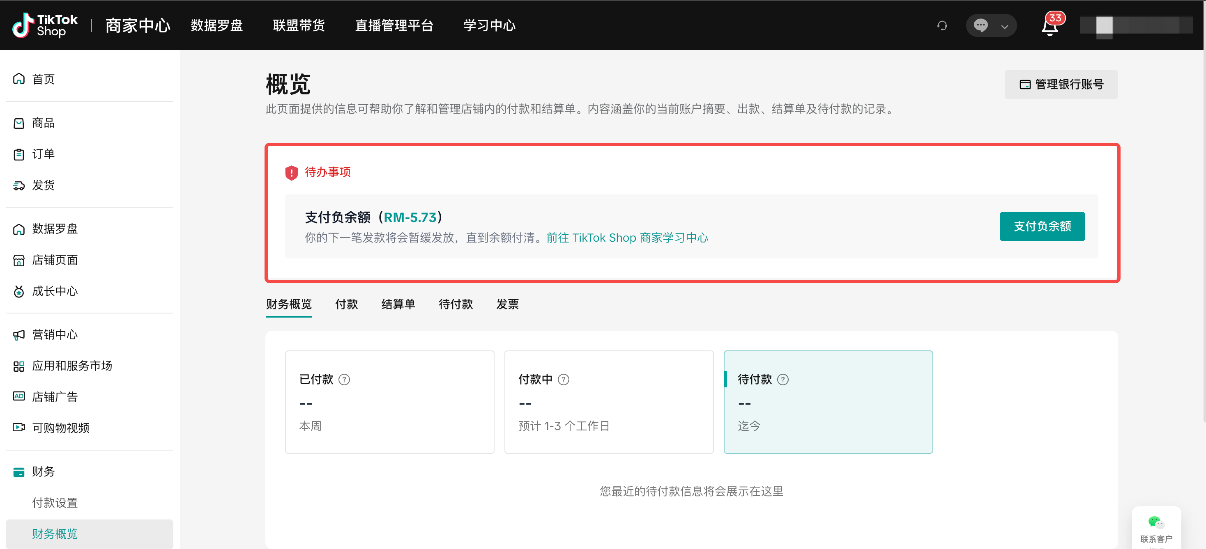Select the 待付款 summary card
The image size is (1206, 549).
point(828,402)
